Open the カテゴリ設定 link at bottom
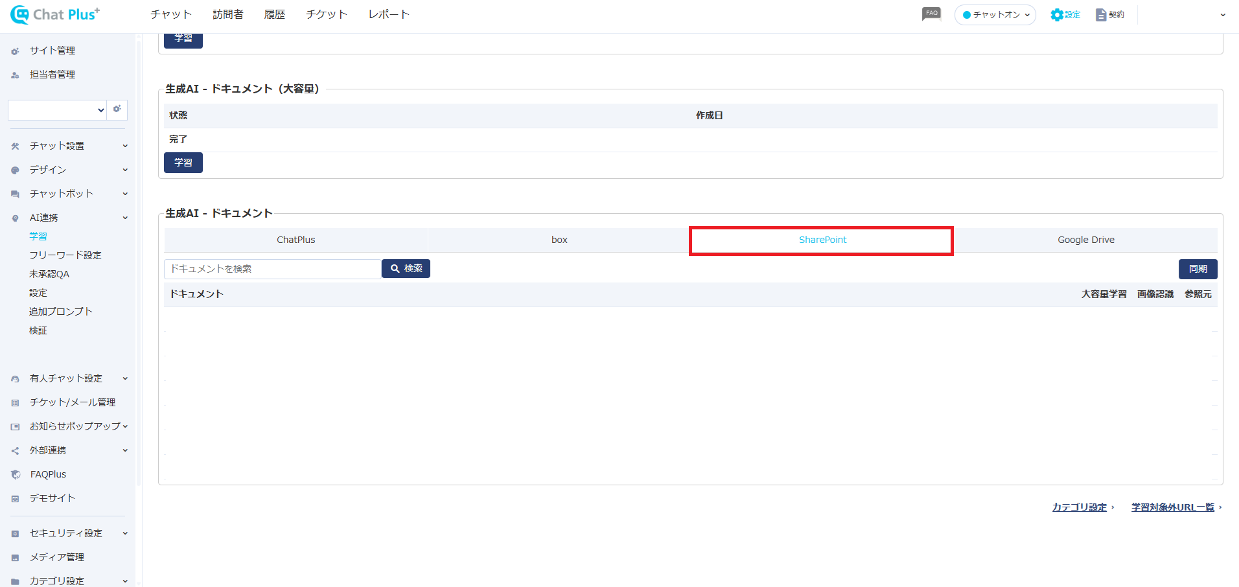Image resolution: width=1239 pixels, height=587 pixels. [x=1079, y=507]
